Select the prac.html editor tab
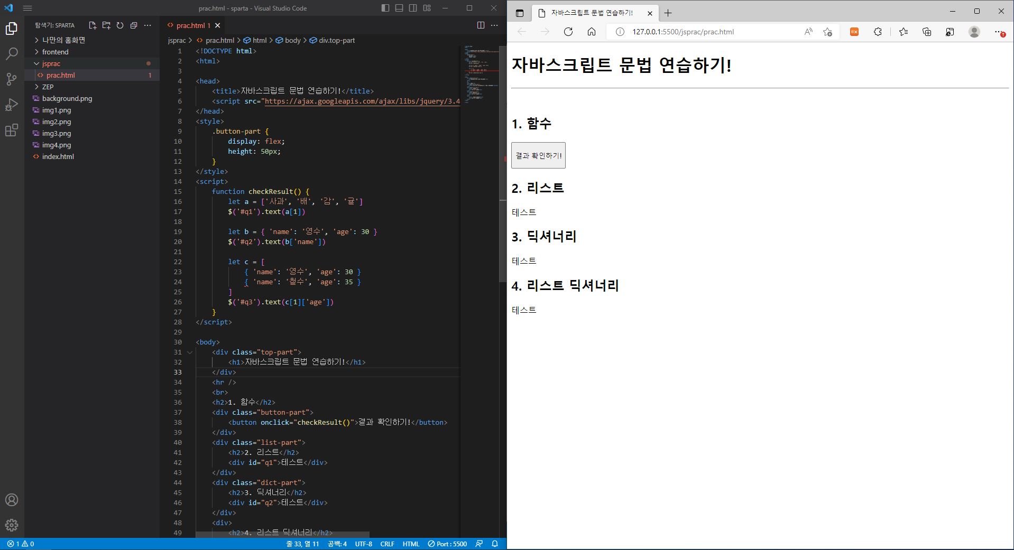The height and width of the screenshot is (550, 1014). click(x=193, y=25)
